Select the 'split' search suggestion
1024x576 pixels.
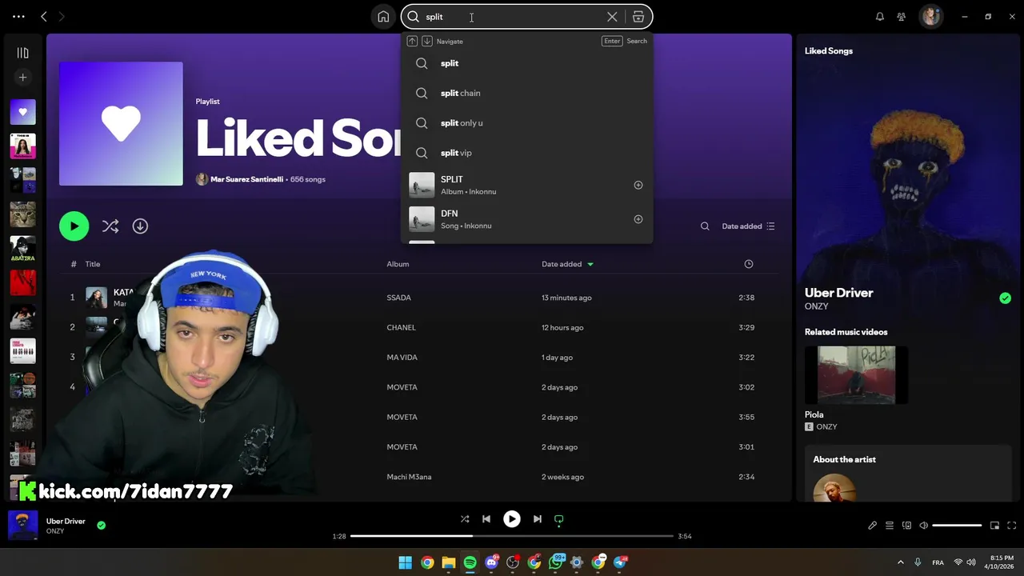[526, 63]
